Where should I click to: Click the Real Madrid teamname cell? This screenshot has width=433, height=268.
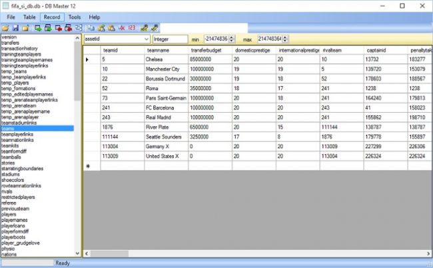tap(167, 117)
